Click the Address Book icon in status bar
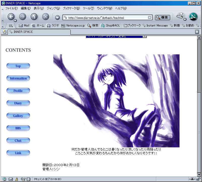Viewport: 202px width, 182px height. pos(29,179)
